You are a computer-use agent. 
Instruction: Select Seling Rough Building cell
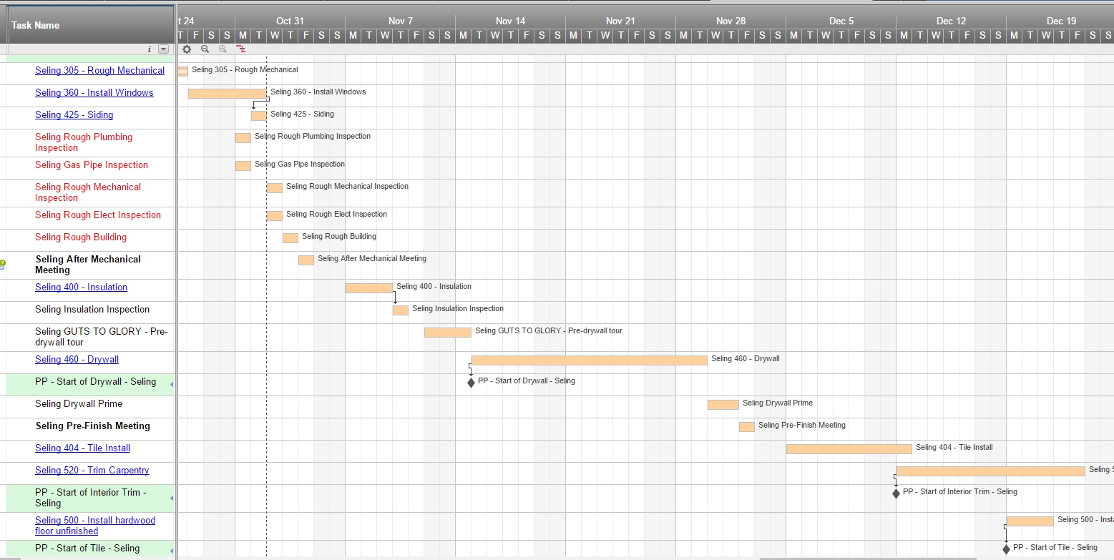click(x=90, y=240)
